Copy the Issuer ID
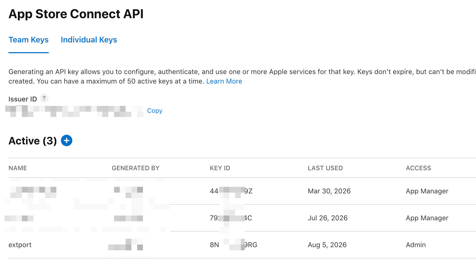 (x=155, y=111)
